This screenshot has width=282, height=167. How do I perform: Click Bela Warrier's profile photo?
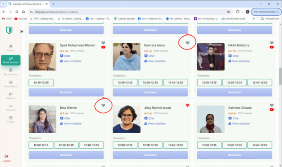click(x=42, y=119)
